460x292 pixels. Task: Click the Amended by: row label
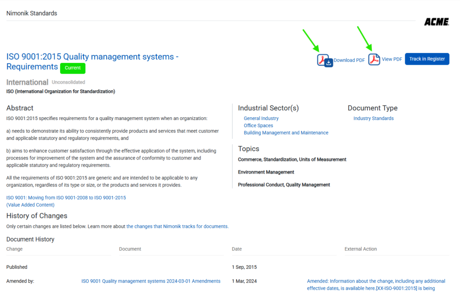(x=20, y=281)
